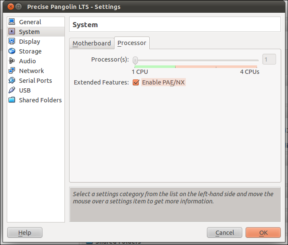Disable the Enable PAE/NX checkbox
Viewport: 288px width, 245px height.
[x=136, y=82]
